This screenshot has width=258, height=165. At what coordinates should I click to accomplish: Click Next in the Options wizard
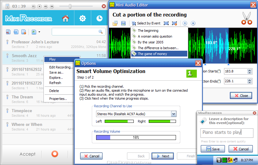pyautogui.click(x=163, y=156)
